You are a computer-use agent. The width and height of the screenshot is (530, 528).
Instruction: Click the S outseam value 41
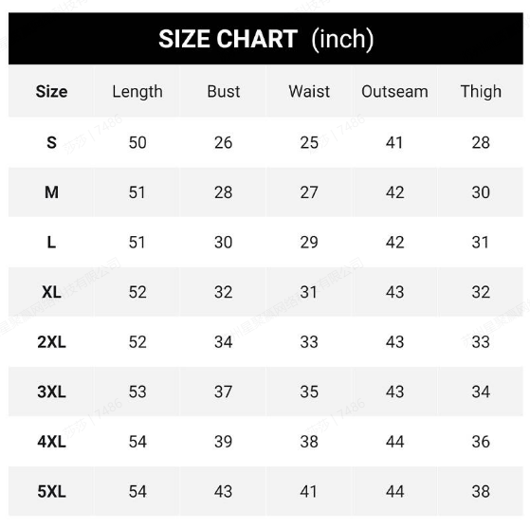[394, 142]
